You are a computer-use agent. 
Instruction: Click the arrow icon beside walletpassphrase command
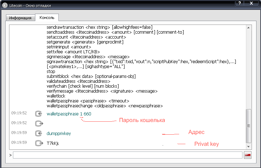pyautogui.click(x=39, y=114)
